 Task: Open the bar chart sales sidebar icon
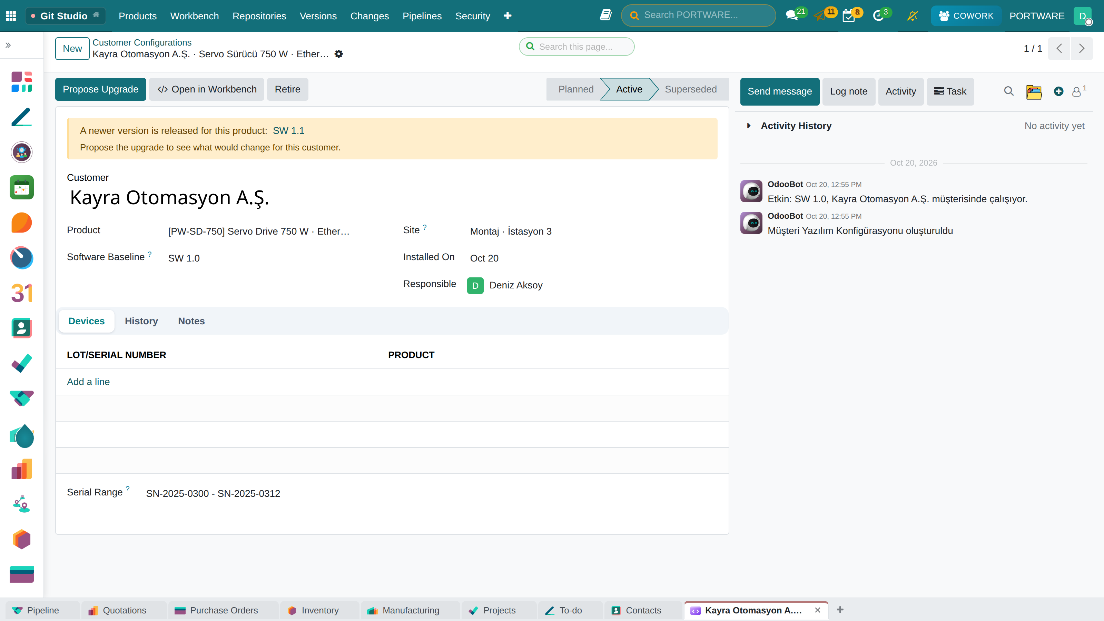pos(21,469)
